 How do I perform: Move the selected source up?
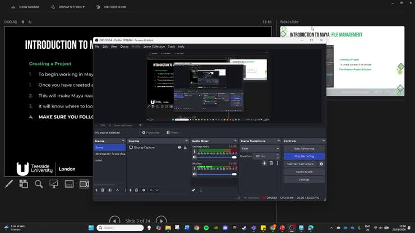click(151, 190)
